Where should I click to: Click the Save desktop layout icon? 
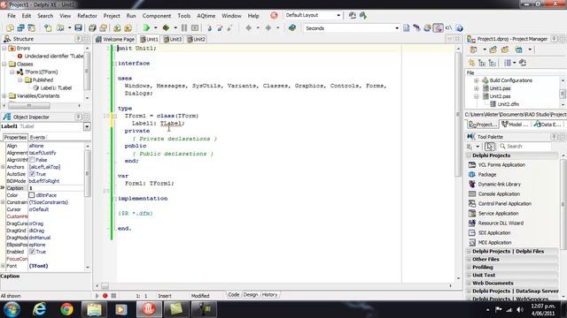click(353, 15)
